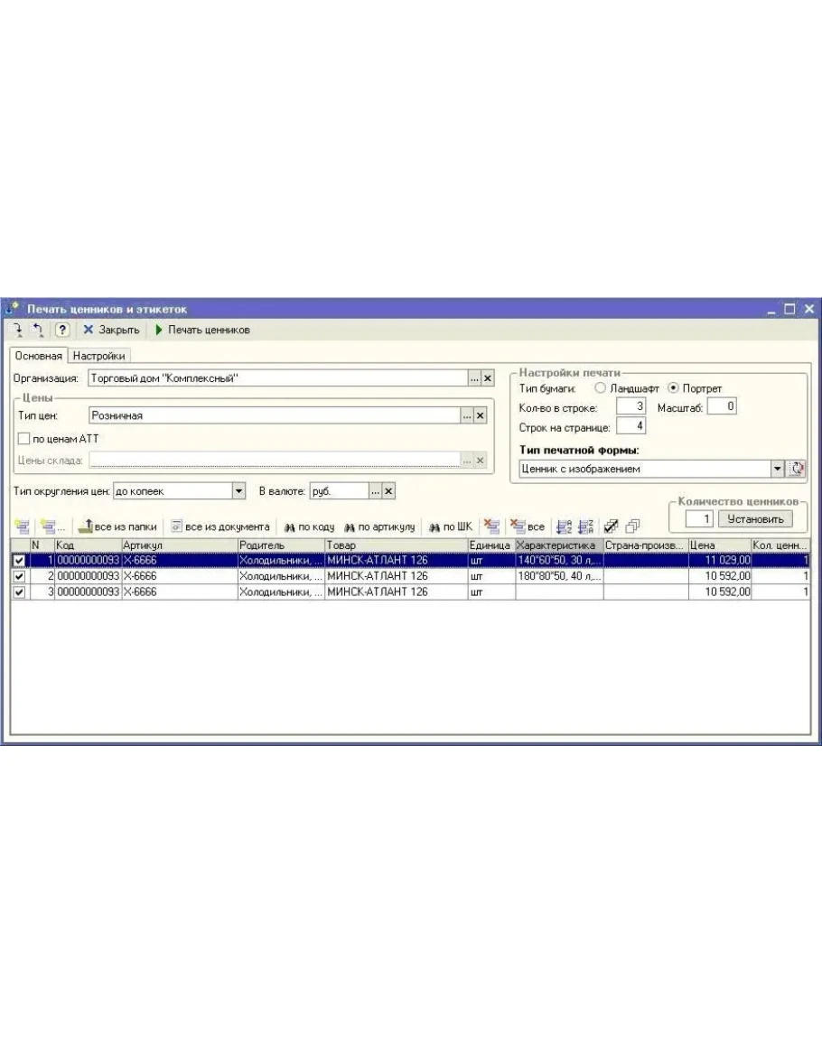Click 'все из папки' add-from-folder icon
The width and height of the screenshot is (822, 1043).
coord(117,526)
